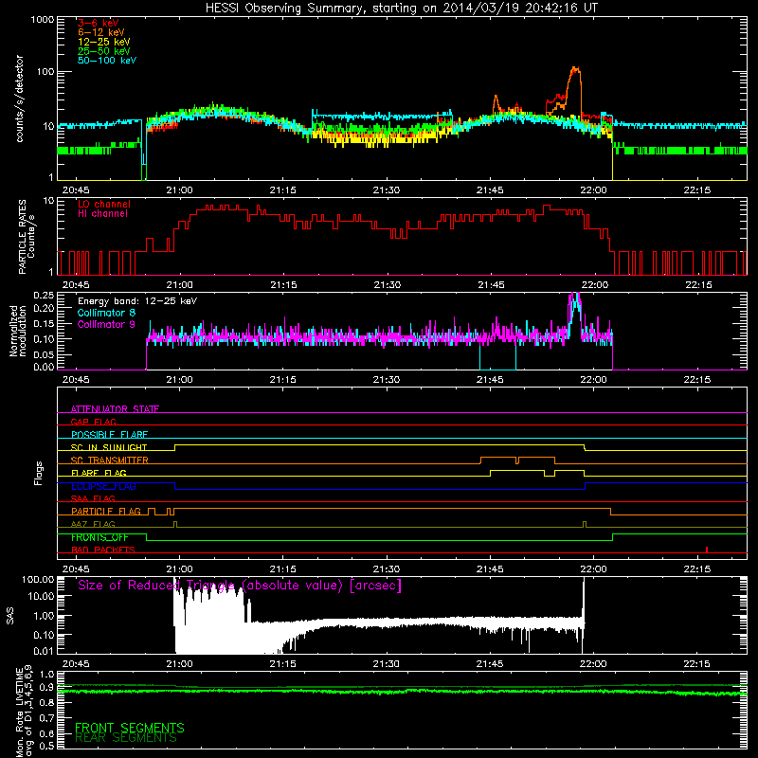Click the Energy band: 12-25 keV label

137,301
